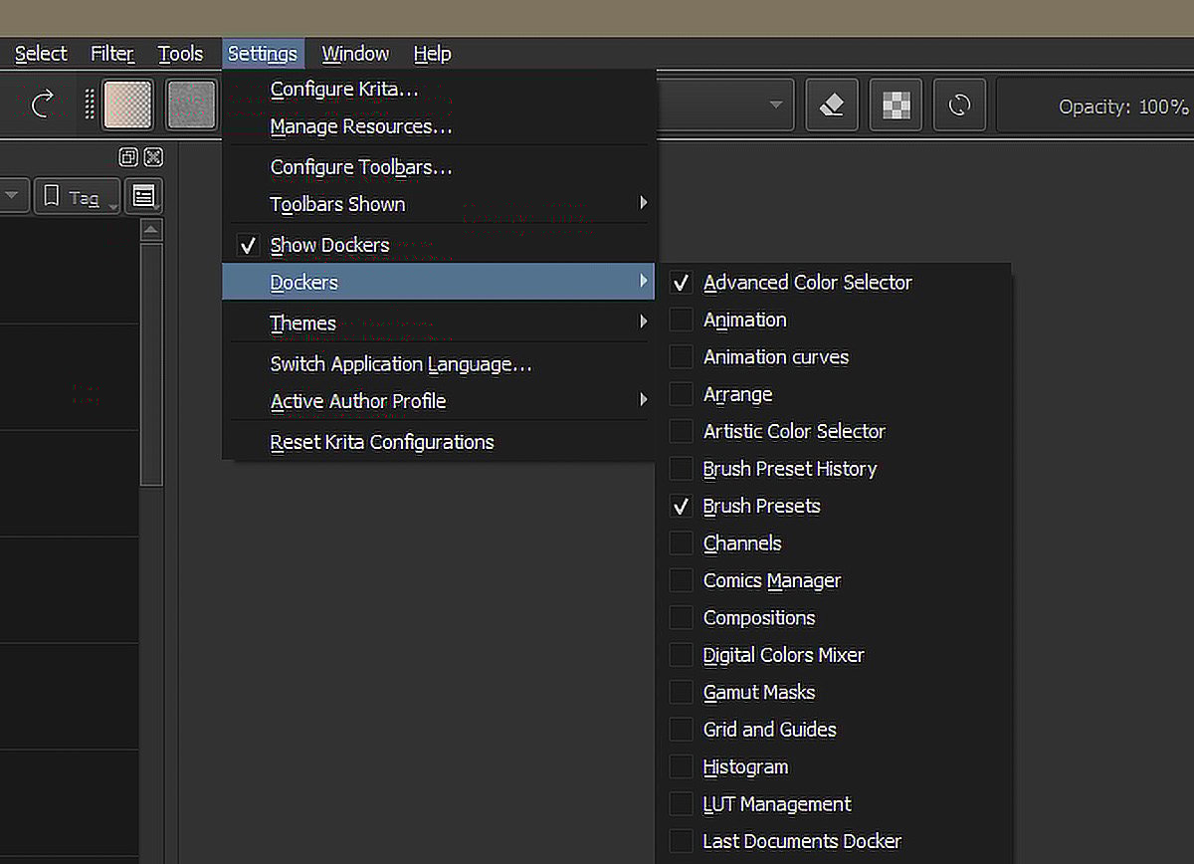
Task: Open the Help menu
Action: point(432,54)
